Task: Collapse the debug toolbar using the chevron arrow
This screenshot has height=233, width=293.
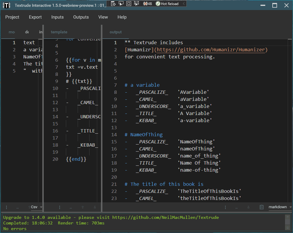Action: pos(184,4)
